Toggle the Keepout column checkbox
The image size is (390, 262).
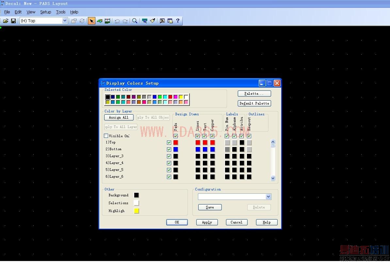click(249, 136)
